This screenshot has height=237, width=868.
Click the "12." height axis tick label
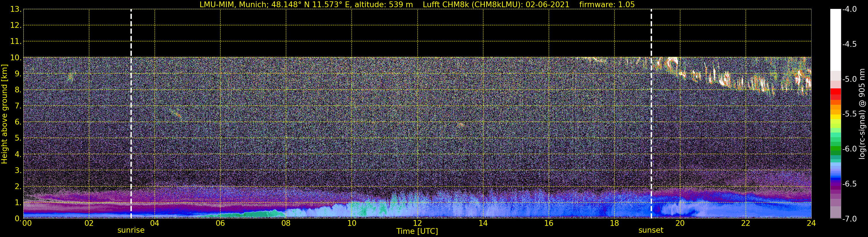[16, 26]
